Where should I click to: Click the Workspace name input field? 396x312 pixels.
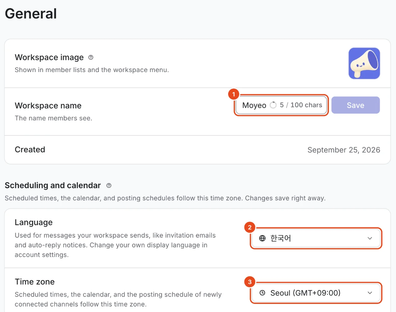pyautogui.click(x=281, y=105)
